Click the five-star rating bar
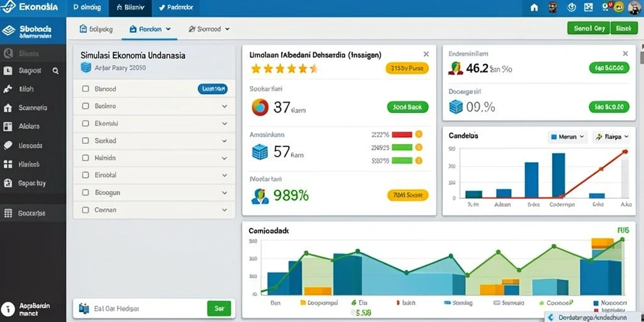Screen dimensions: 644x322 pyautogui.click(x=284, y=69)
